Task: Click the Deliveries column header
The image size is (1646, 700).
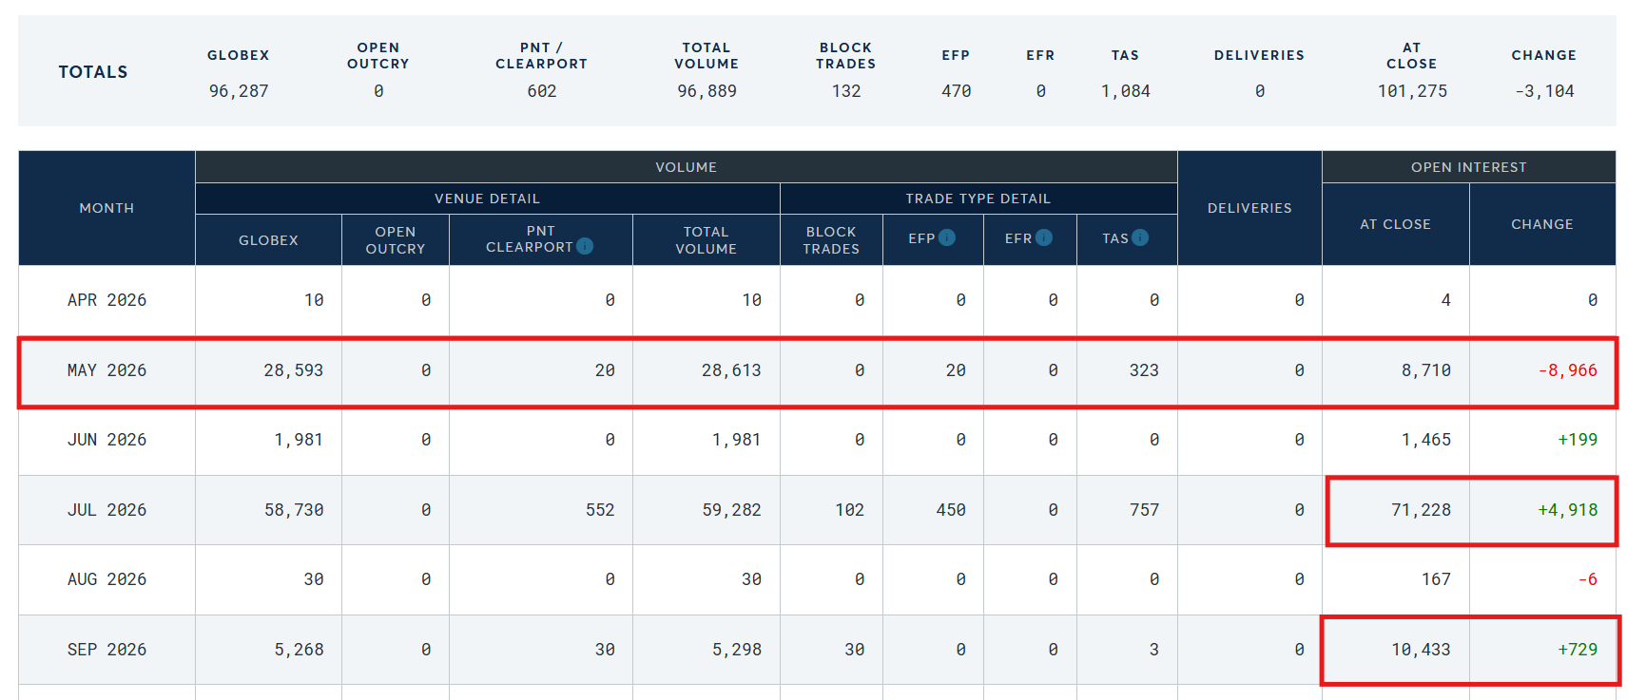Action: 1249,208
